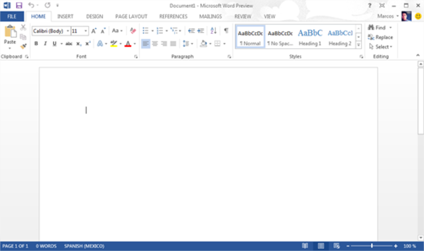Image resolution: width=424 pixels, height=251 pixels.
Task: Apply subscript formatting
Action: (78, 44)
